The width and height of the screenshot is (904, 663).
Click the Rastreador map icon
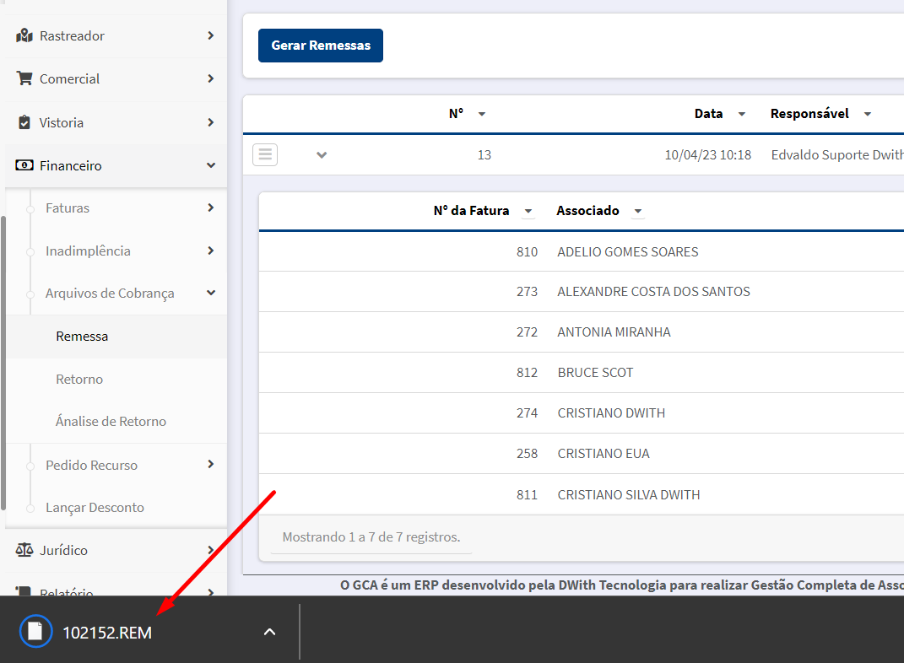tap(24, 35)
